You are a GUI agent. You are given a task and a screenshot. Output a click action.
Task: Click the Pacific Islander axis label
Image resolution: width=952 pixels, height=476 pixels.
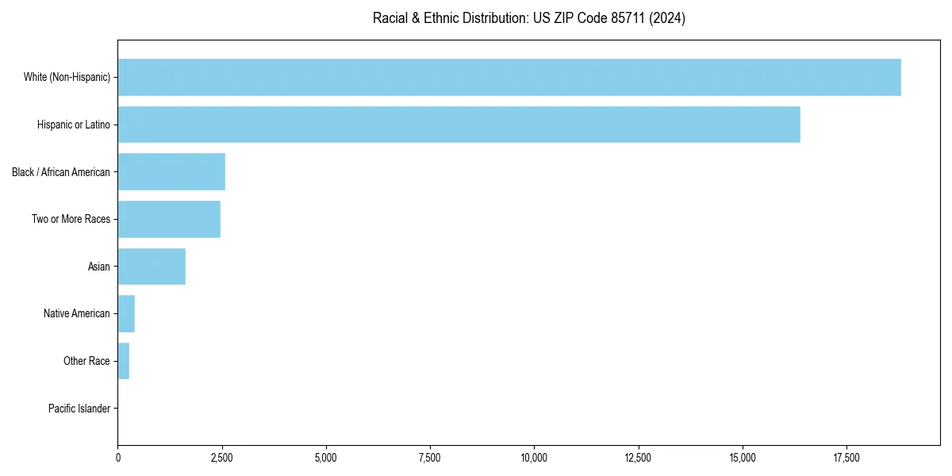tap(79, 408)
